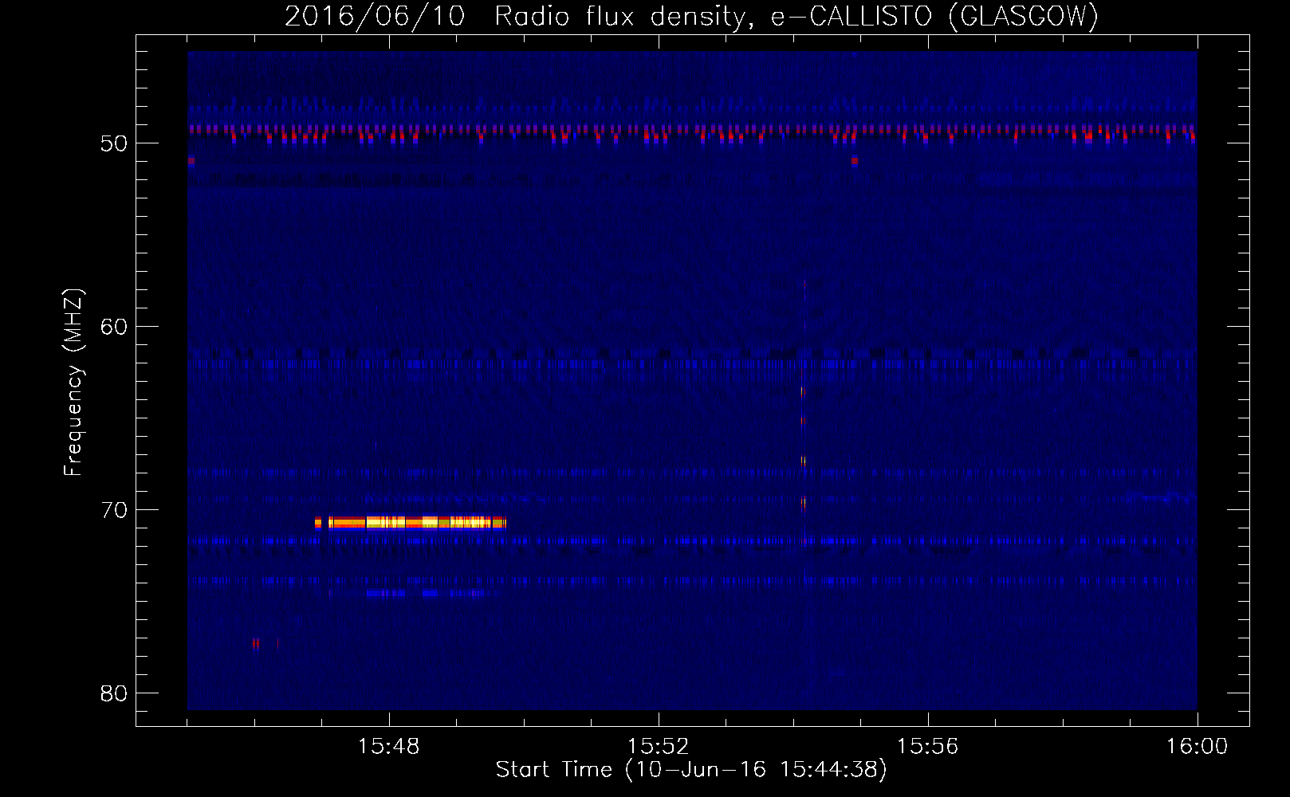The height and width of the screenshot is (797, 1290).
Task: Click the 'Frequency (MHZ)' axis label
Action: (x=73, y=383)
